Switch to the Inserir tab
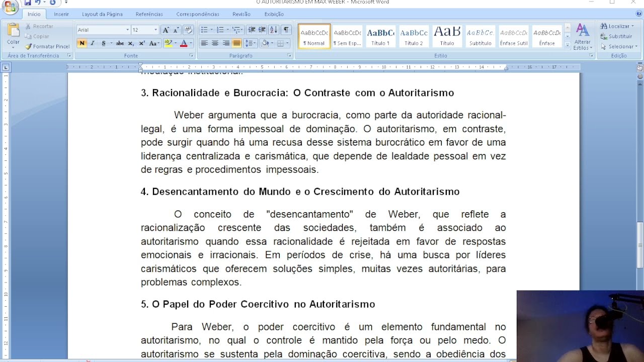Viewport: 644px width, 362px height. pos(61,14)
